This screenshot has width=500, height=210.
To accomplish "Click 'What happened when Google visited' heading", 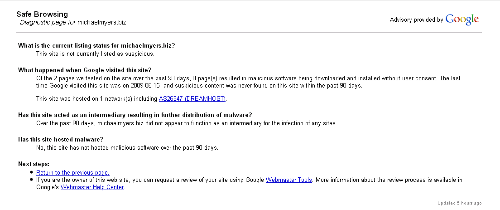I will coord(85,70).
